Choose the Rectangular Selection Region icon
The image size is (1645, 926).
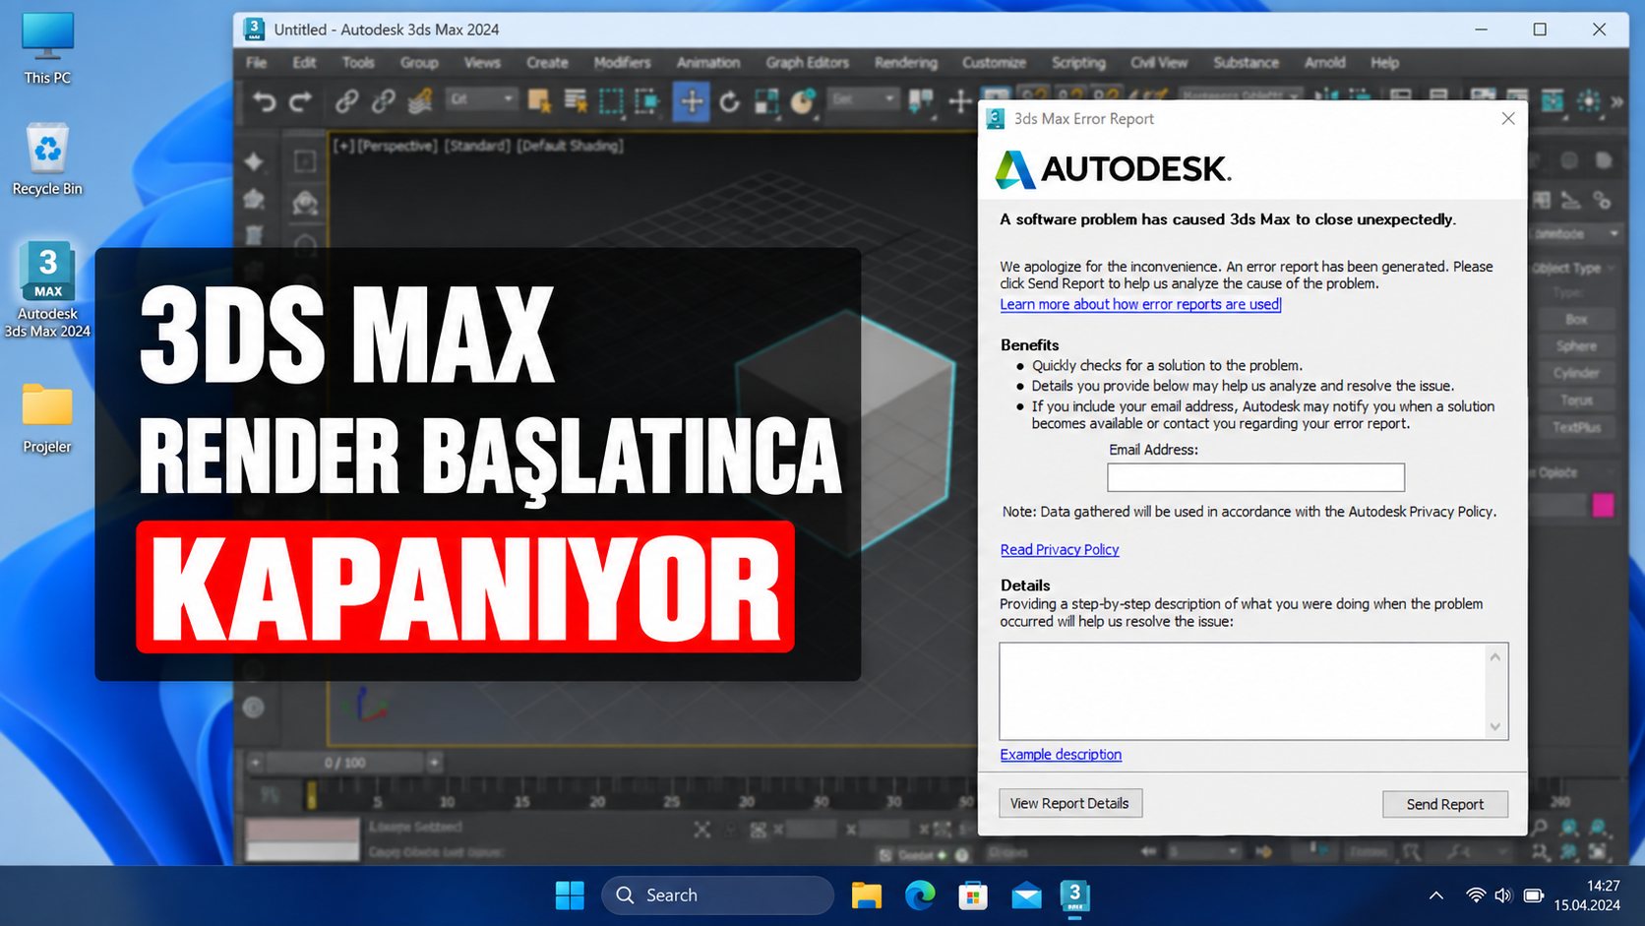(x=611, y=100)
